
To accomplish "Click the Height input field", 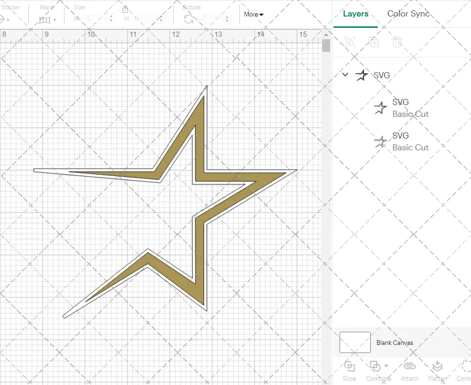I will coord(145,19).
